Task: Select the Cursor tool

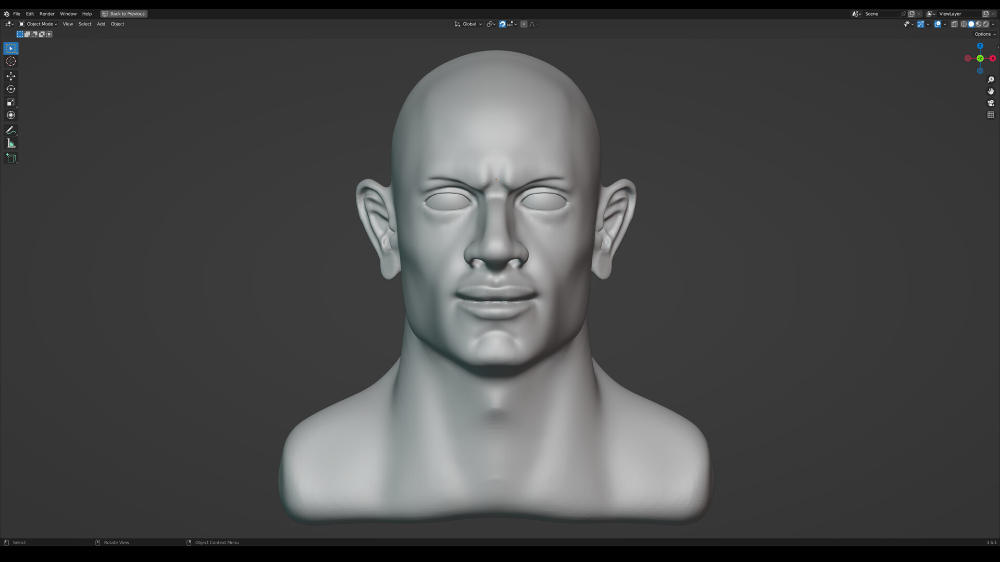Action: [10, 61]
